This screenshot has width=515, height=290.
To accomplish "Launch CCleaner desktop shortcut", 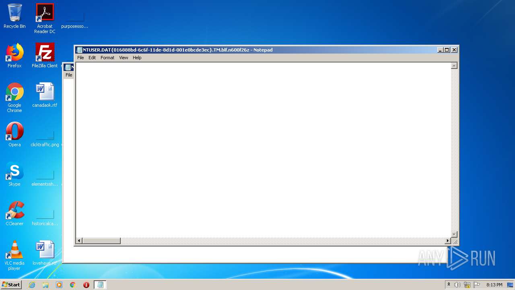I will 14,213.
